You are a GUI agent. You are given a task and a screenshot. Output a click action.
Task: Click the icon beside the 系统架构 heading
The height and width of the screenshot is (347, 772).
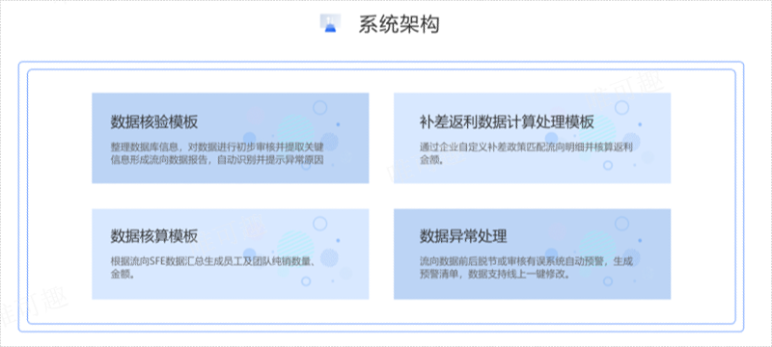pos(330,23)
